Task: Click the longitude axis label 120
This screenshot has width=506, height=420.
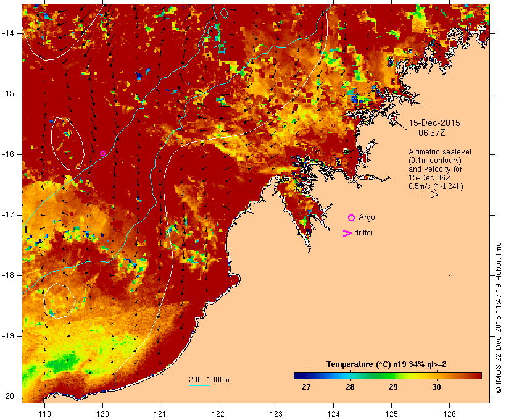Action: [102, 414]
